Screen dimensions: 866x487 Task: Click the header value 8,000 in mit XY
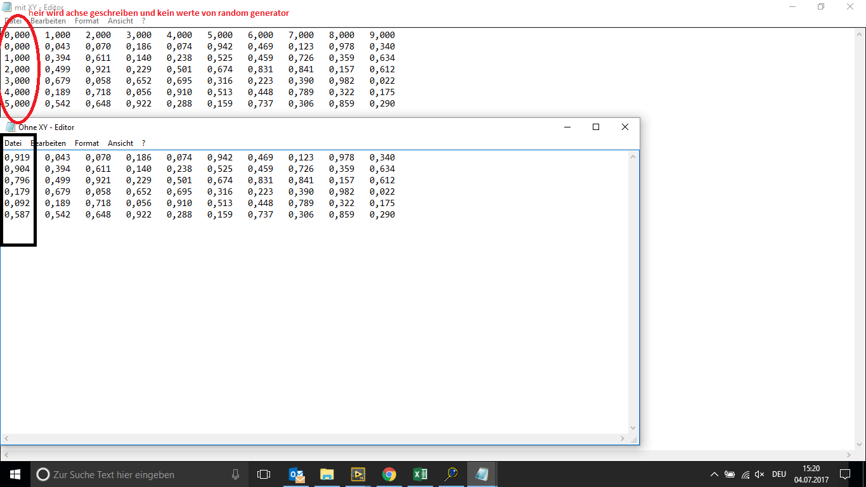pyautogui.click(x=342, y=35)
